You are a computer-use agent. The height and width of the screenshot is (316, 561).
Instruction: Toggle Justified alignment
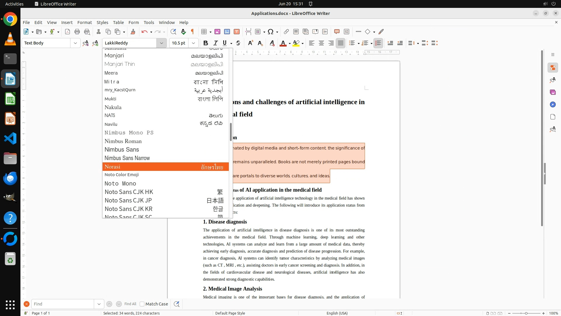(340, 43)
